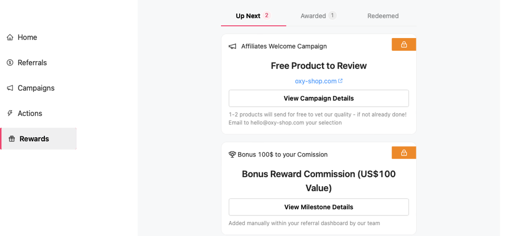
Task: Click the Referrals dollar-coin icon
Action: point(10,63)
